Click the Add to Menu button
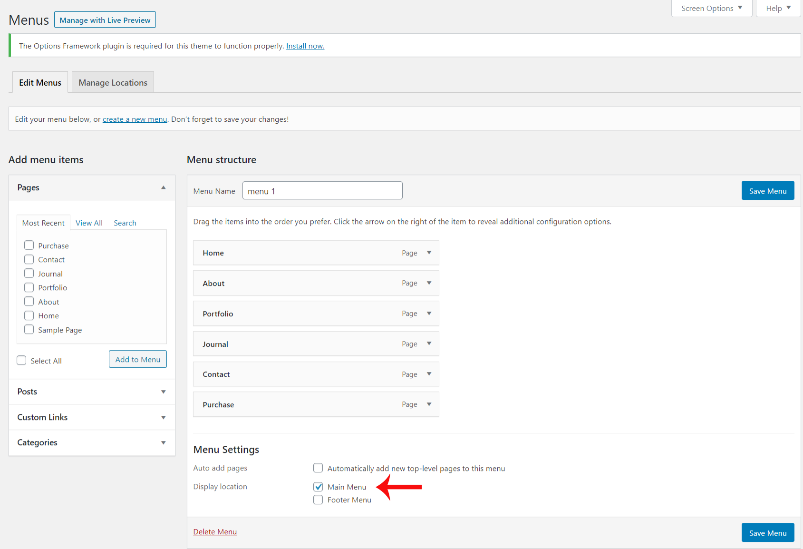Viewport: 803px width, 549px height. pyautogui.click(x=138, y=359)
